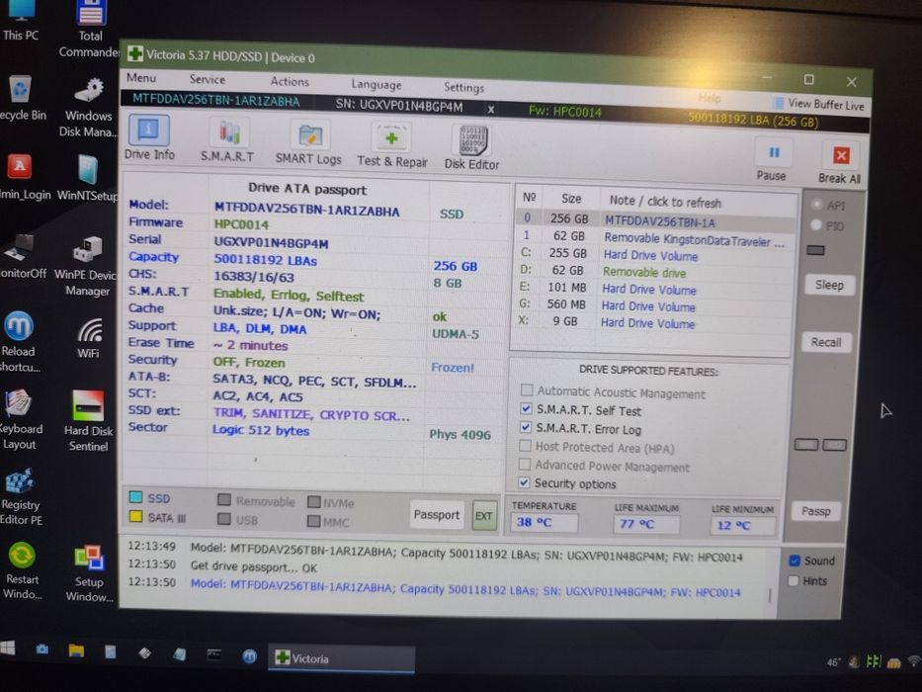The height and width of the screenshot is (692, 922).
Task: Open the Language menu
Action: point(377,84)
